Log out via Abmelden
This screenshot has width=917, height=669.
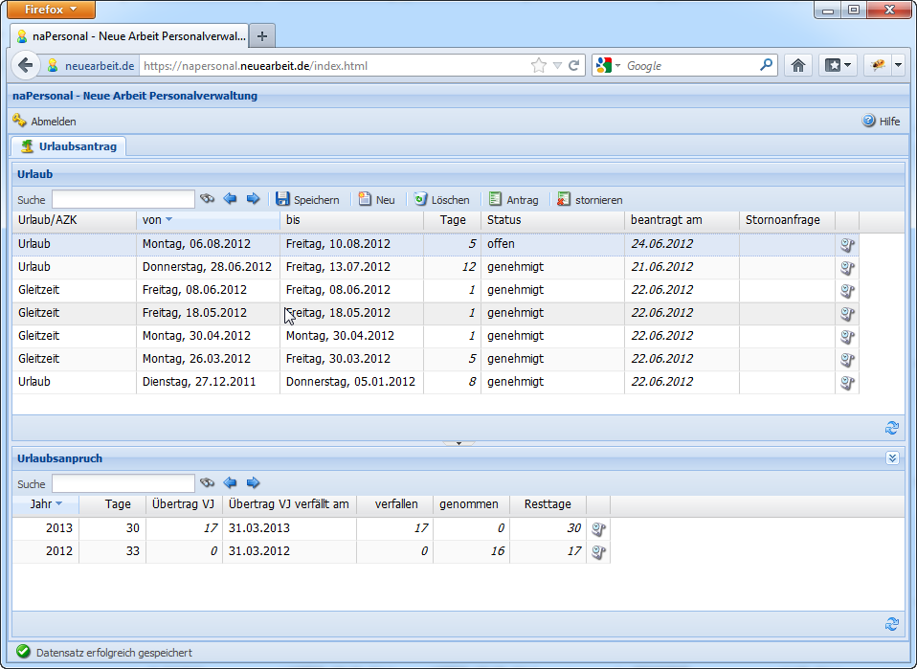point(44,122)
